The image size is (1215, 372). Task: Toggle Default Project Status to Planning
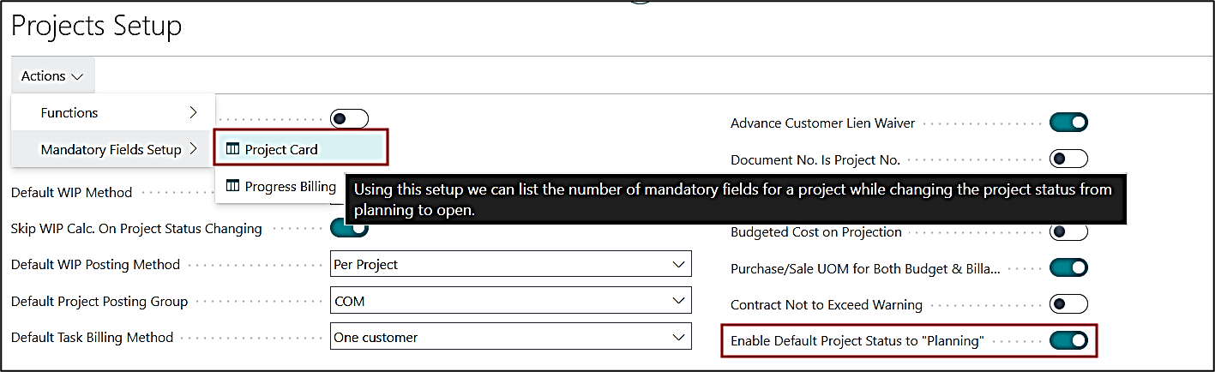pyautogui.click(x=1068, y=340)
